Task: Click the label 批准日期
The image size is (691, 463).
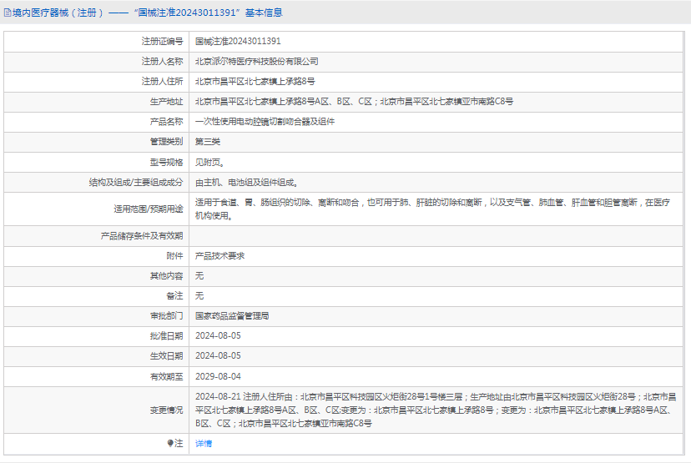Action: [x=166, y=336]
